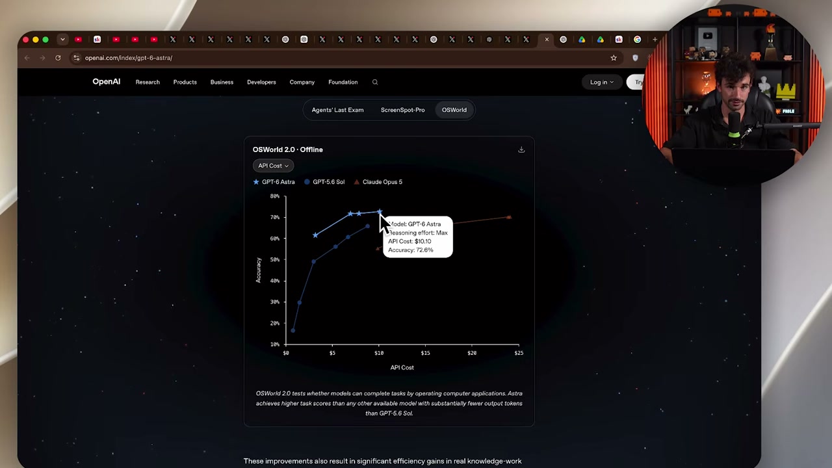832x468 pixels.
Task: Click the OpenAI logo in the header
Action: (106, 82)
